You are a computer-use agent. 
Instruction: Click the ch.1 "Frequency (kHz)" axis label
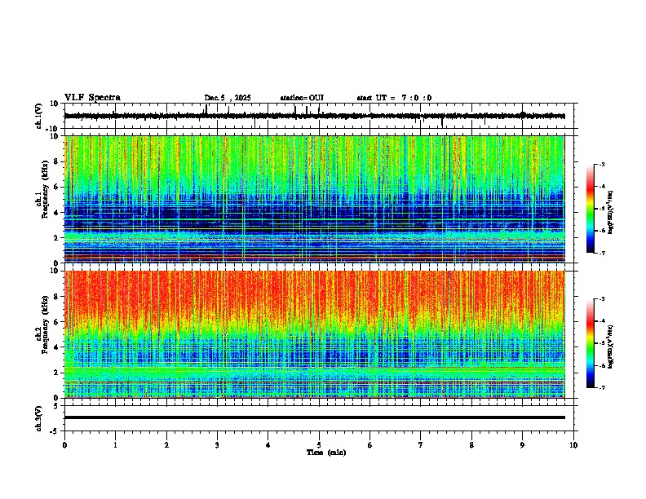tap(45, 189)
